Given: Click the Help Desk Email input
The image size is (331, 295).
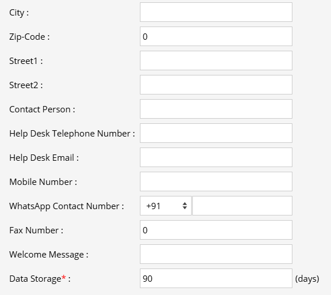Looking at the screenshot, I should pos(216,157).
